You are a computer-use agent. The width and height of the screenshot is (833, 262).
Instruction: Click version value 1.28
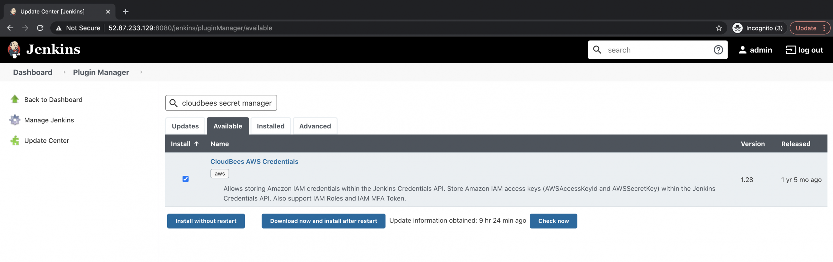(747, 179)
